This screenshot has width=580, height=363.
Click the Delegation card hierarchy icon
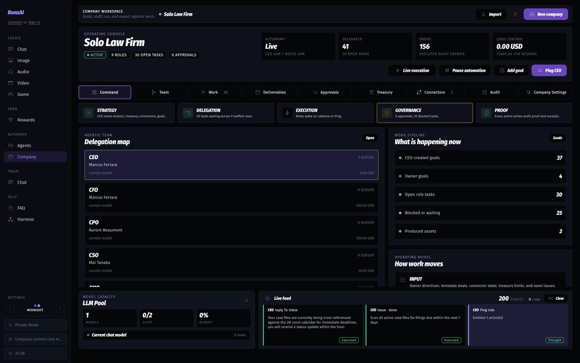point(188,113)
